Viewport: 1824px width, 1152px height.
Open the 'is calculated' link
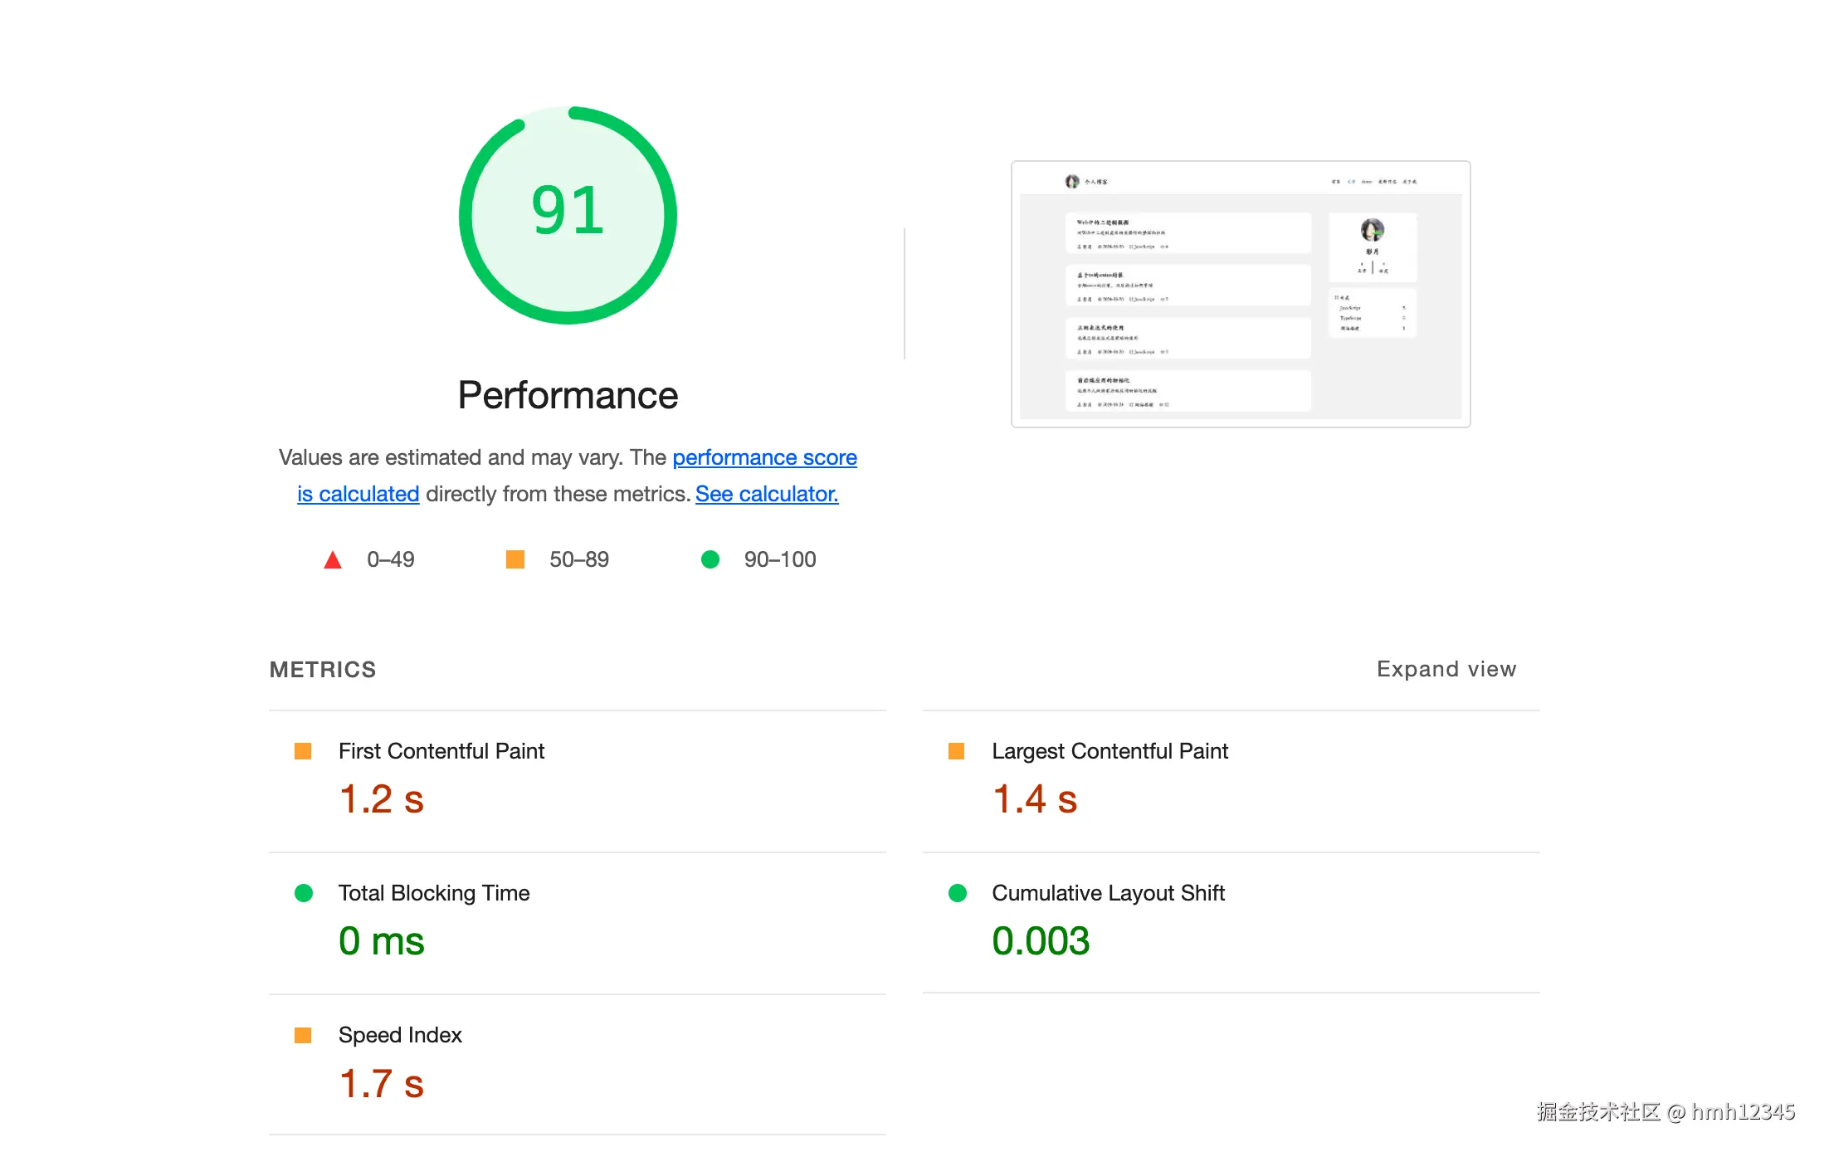click(358, 494)
